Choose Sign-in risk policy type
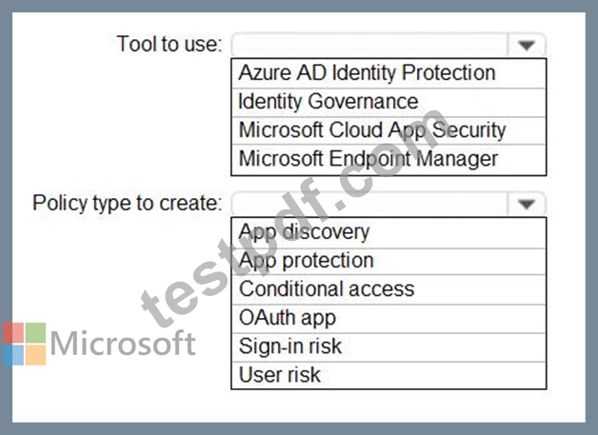 [x=389, y=346]
